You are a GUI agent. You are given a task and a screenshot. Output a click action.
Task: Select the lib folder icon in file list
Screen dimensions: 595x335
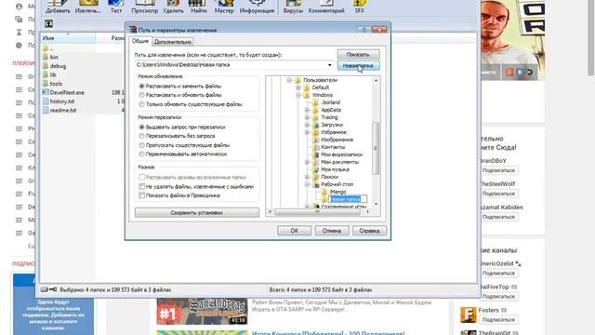tap(46, 74)
